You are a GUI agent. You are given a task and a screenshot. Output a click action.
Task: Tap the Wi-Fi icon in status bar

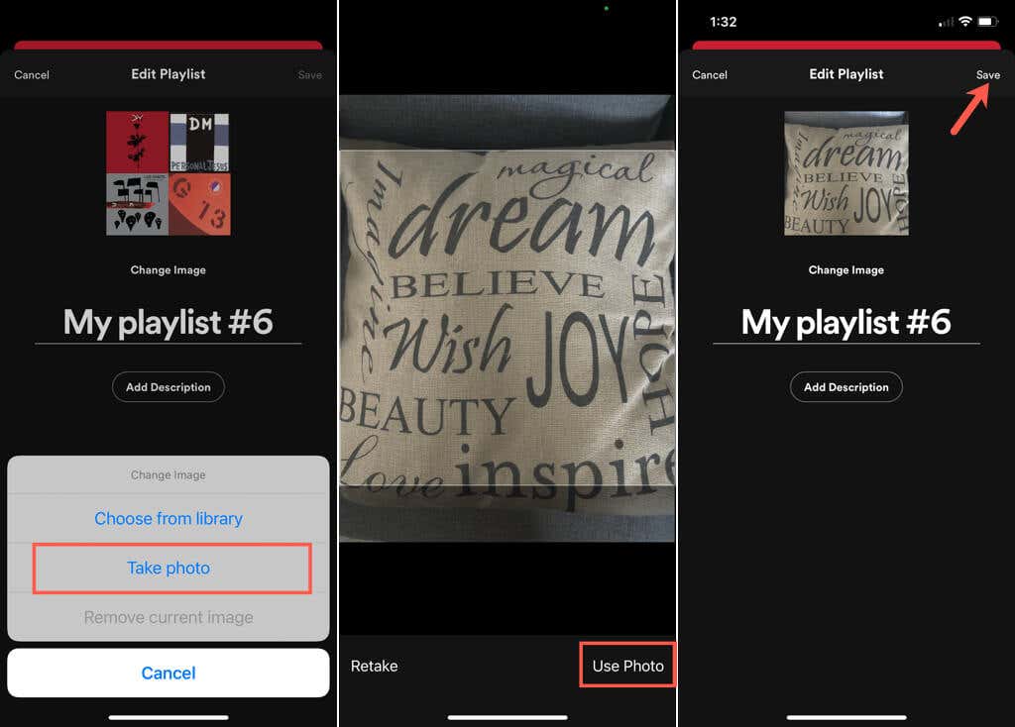coord(965,22)
